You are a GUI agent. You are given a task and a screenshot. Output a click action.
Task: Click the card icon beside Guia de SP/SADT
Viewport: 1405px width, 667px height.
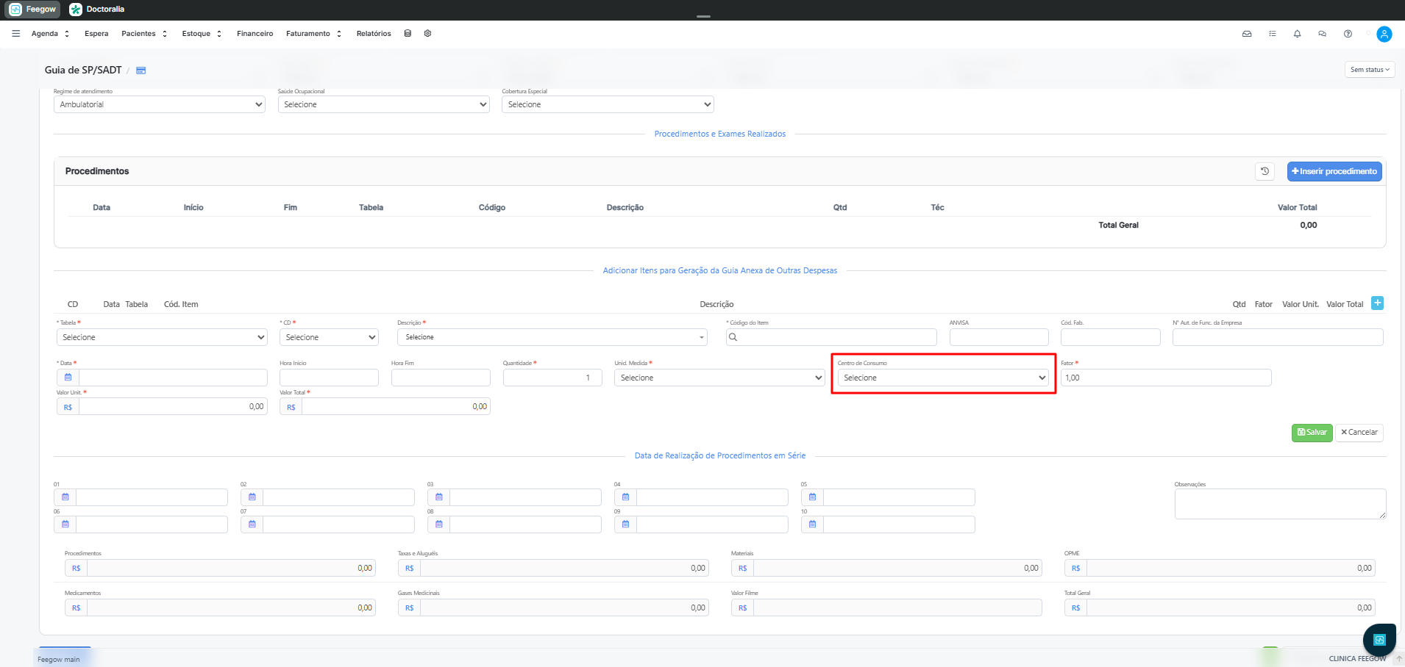[141, 71]
